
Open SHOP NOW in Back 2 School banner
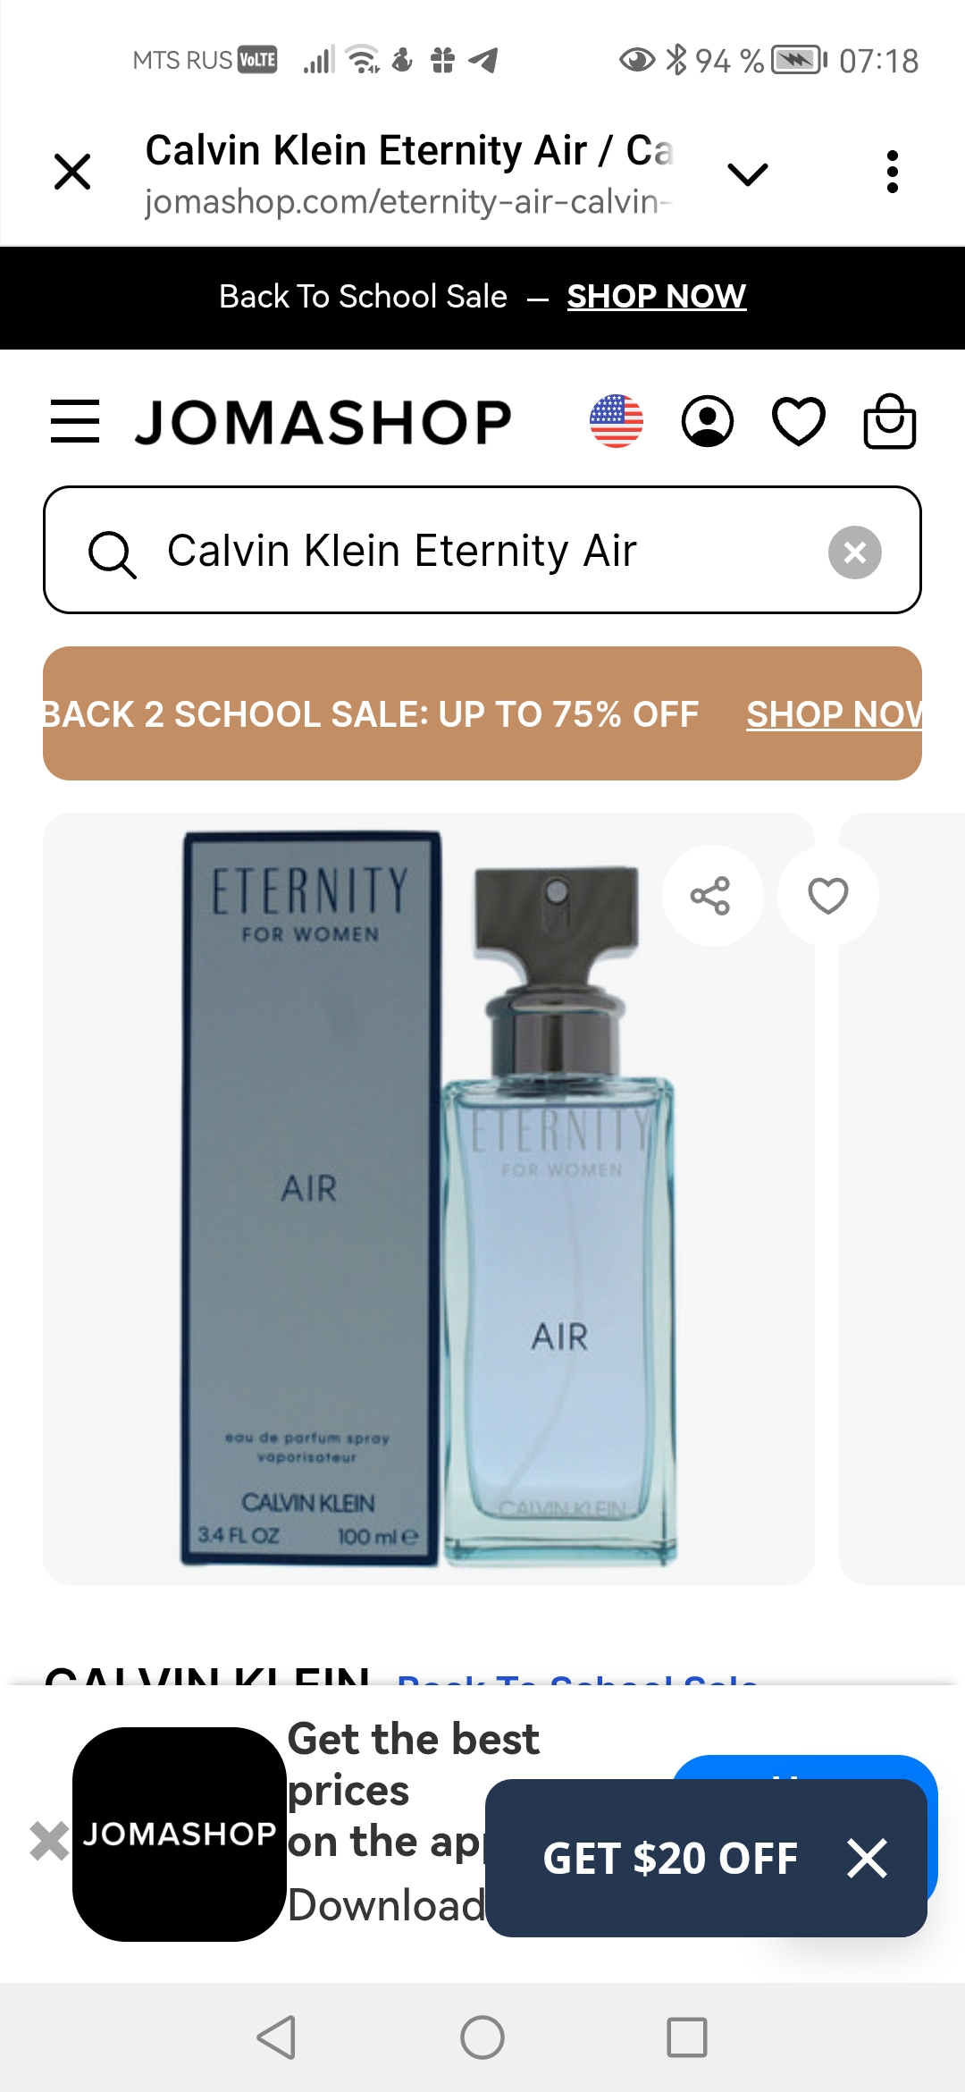(x=835, y=714)
